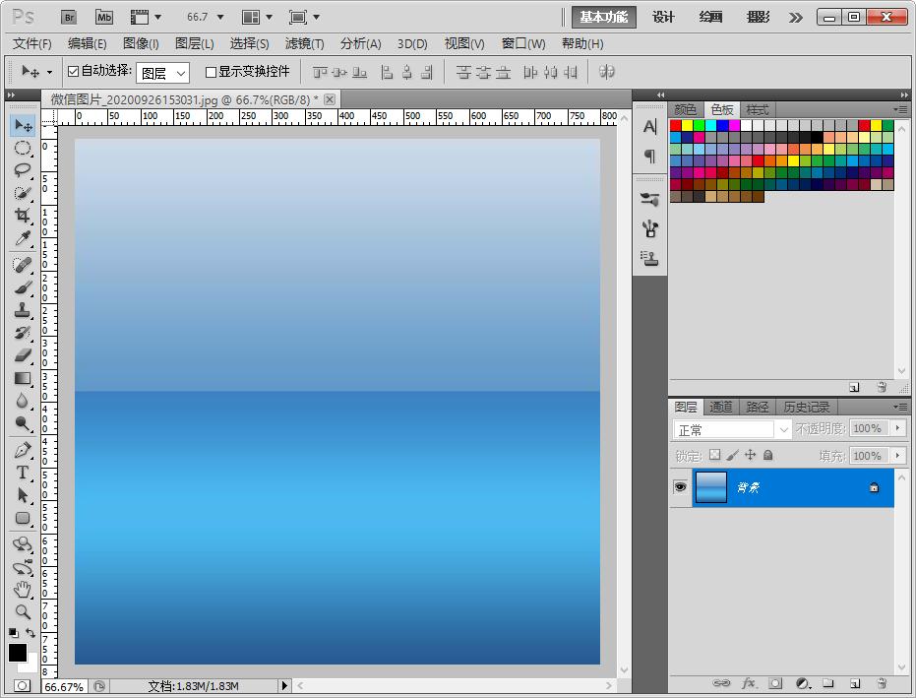This screenshot has width=916, height=698.
Task: Switch to the 通道 tab
Action: [x=721, y=407]
